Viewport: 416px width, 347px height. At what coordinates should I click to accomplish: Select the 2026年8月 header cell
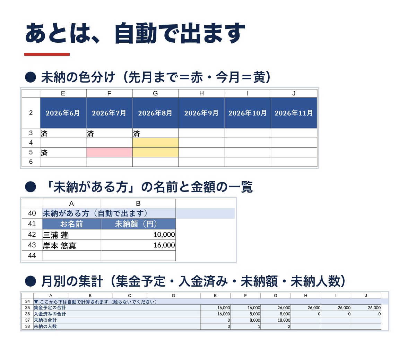[155, 113]
